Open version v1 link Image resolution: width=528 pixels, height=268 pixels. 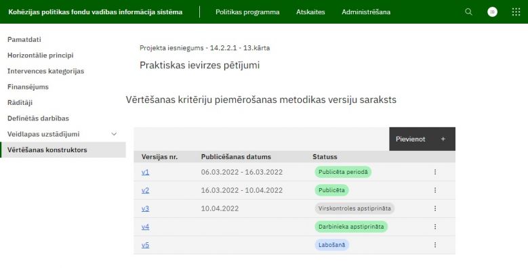[x=145, y=172]
